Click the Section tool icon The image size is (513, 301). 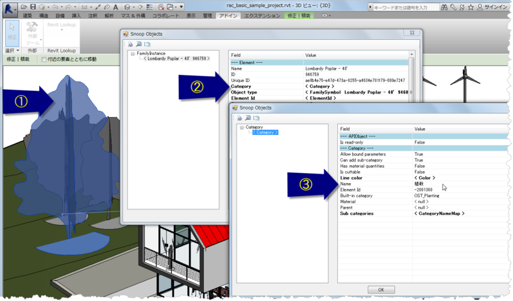point(140,6)
